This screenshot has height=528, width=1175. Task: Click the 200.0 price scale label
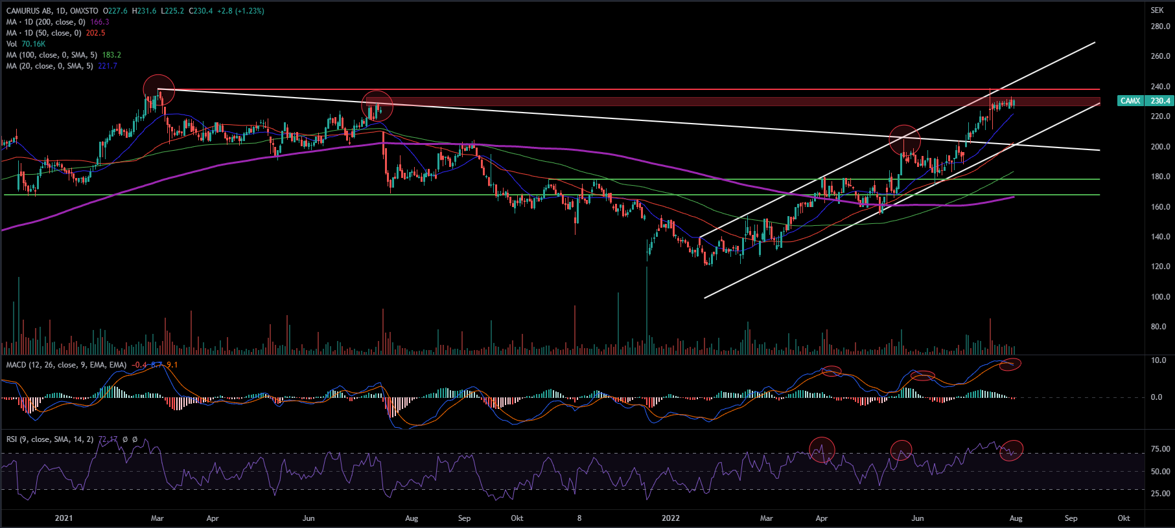coord(1160,147)
